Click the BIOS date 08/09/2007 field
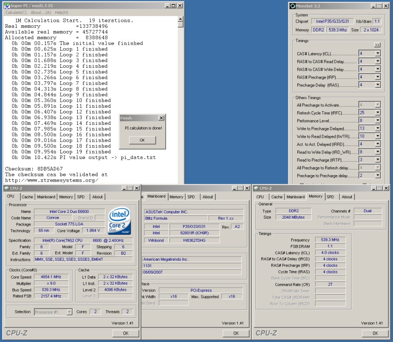 (192, 272)
